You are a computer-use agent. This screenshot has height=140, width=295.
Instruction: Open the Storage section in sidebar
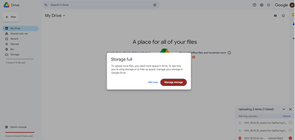15,54
